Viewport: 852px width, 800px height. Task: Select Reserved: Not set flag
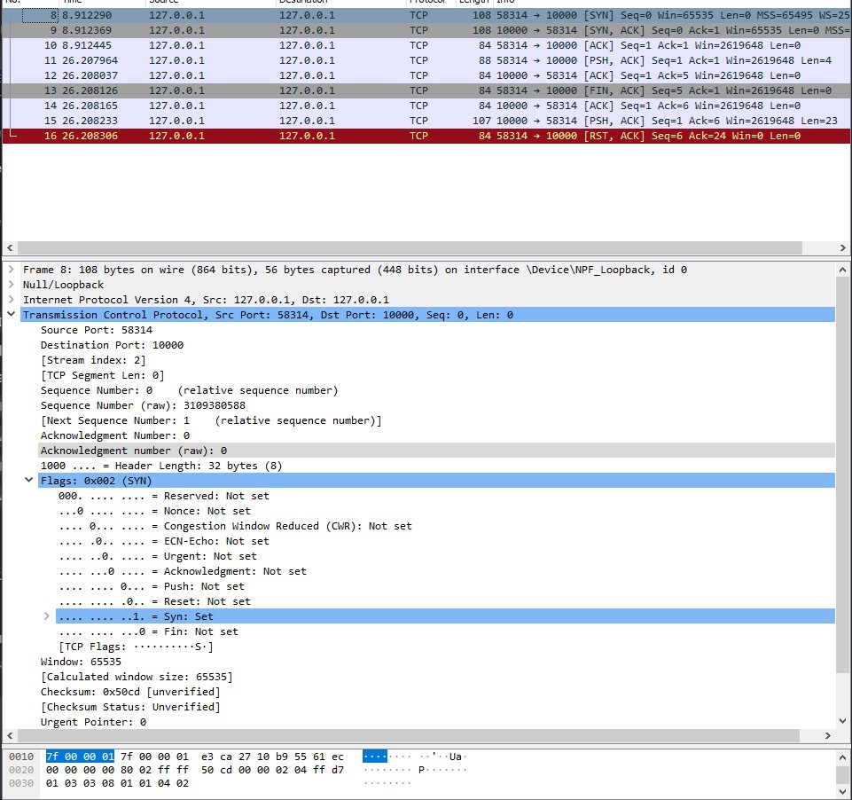163,496
